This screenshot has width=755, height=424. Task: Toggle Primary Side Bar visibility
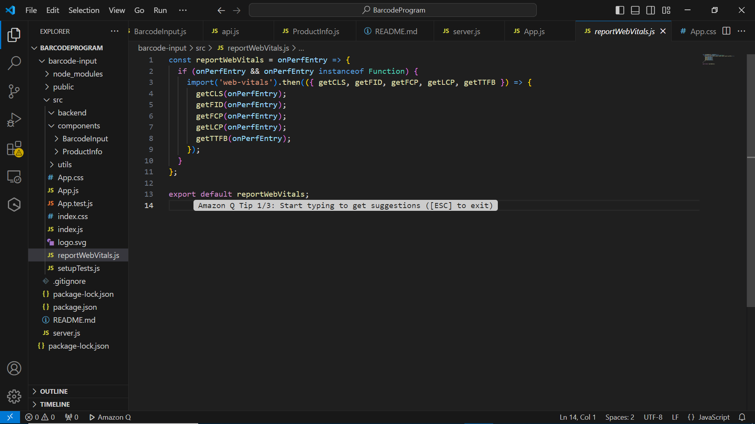click(620, 10)
